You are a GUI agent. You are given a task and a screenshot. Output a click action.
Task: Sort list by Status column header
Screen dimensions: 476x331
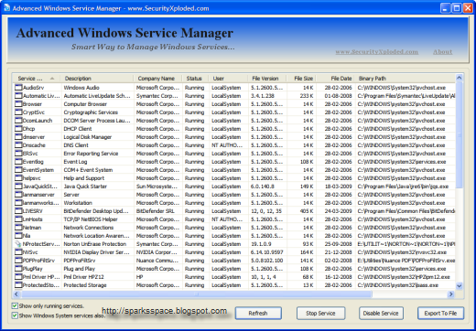(x=195, y=79)
